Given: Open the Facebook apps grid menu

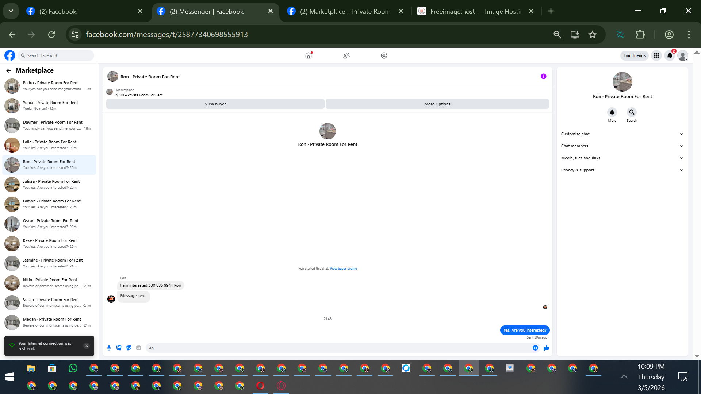Looking at the screenshot, I should pos(656,55).
